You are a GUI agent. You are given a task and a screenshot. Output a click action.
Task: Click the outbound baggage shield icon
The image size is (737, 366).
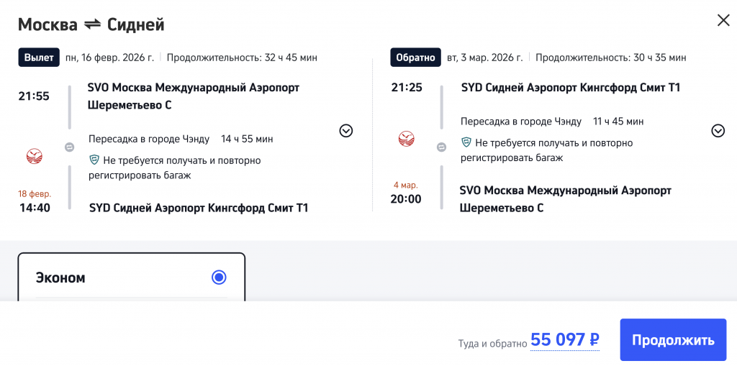(94, 160)
